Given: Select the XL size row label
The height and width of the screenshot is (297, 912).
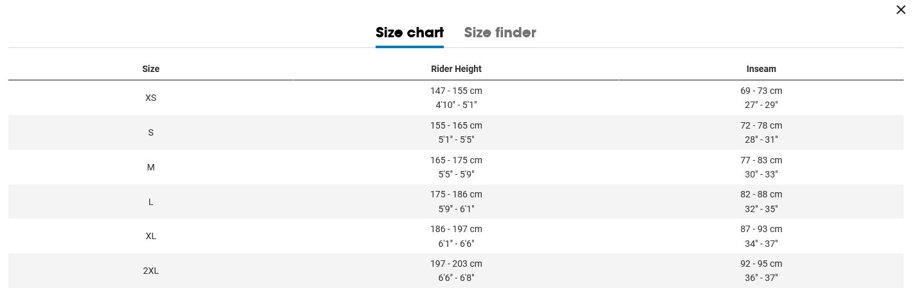Looking at the screenshot, I should (150, 236).
